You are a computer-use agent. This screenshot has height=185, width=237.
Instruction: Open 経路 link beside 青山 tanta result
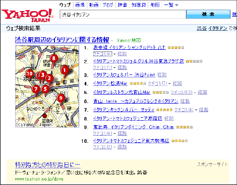185,101
